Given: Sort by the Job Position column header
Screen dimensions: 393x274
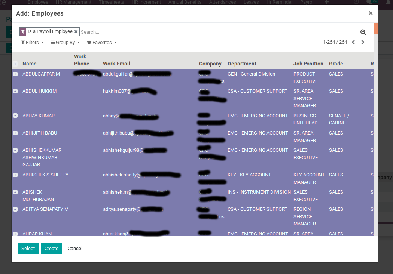Looking at the screenshot, I should tap(308, 64).
